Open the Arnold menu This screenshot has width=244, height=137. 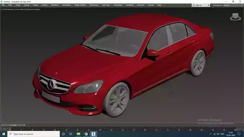(x=151, y=5)
